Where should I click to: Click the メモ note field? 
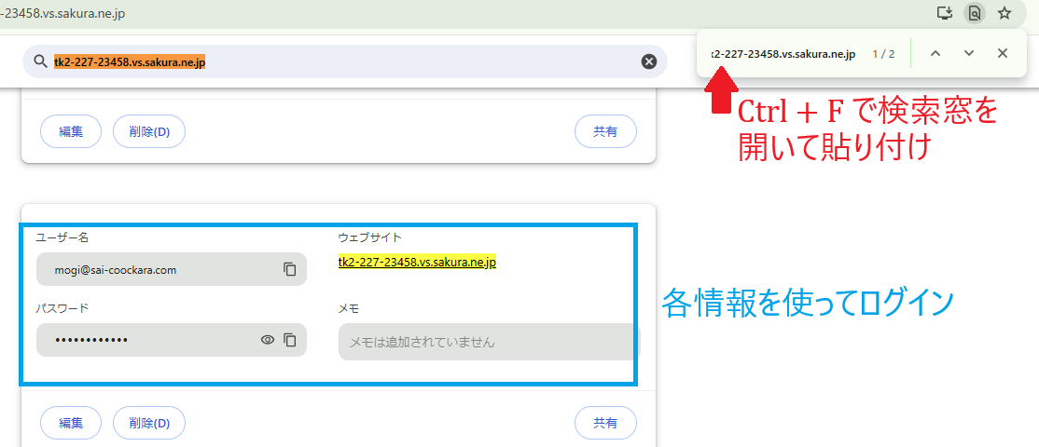(x=488, y=342)
